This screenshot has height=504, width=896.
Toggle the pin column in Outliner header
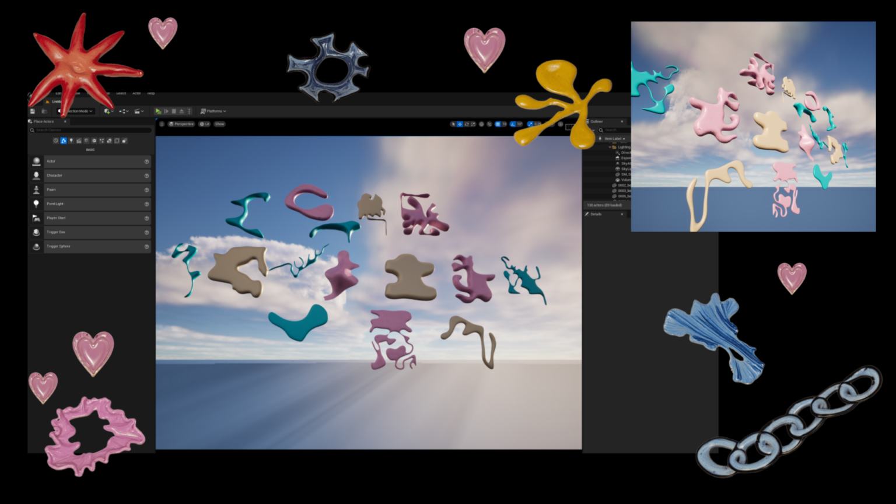point(600,138)
